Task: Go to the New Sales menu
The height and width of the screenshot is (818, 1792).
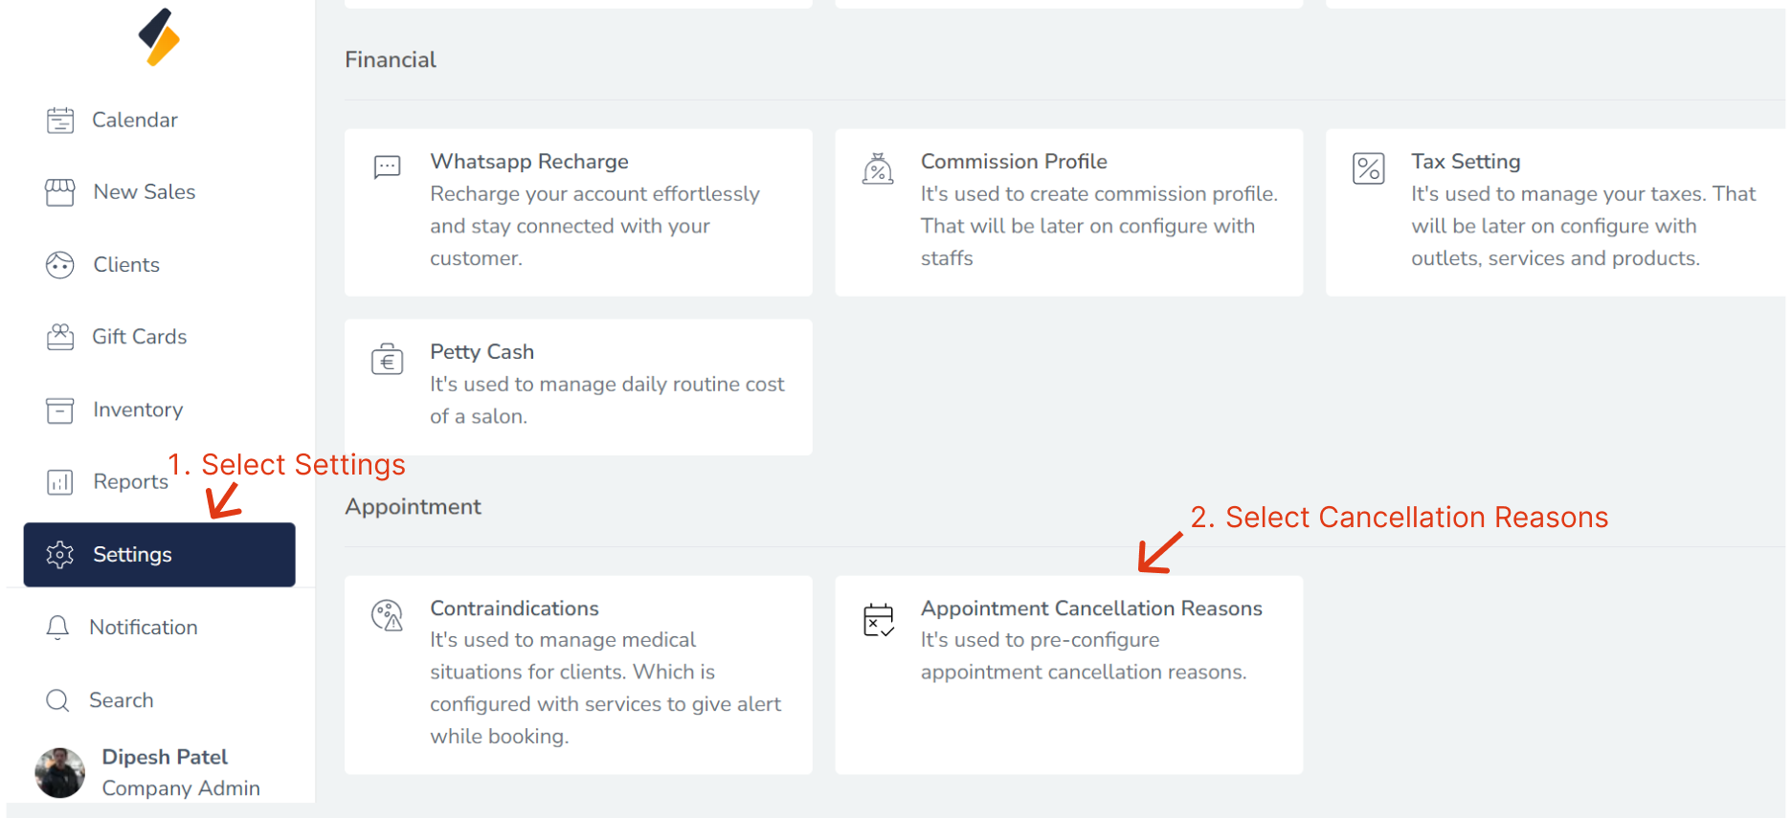Action: pos(144,192)
